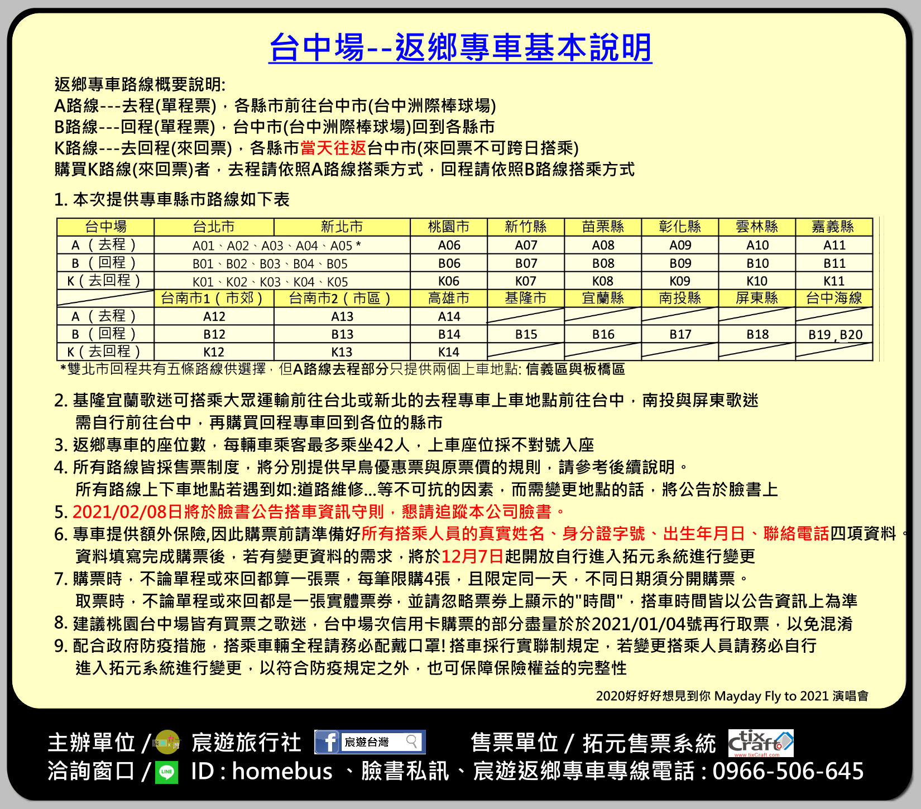
Task: Click the K08 route cell
Action: (x=603, y=281)
